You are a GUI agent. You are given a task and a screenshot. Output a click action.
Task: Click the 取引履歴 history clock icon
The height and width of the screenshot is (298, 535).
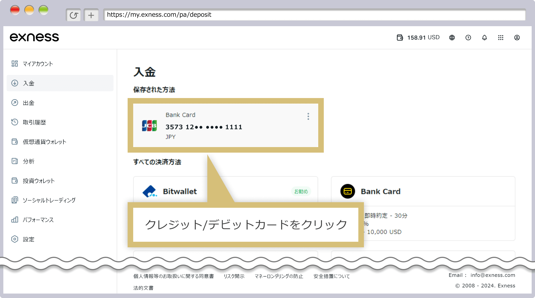[x=15, y=122]
